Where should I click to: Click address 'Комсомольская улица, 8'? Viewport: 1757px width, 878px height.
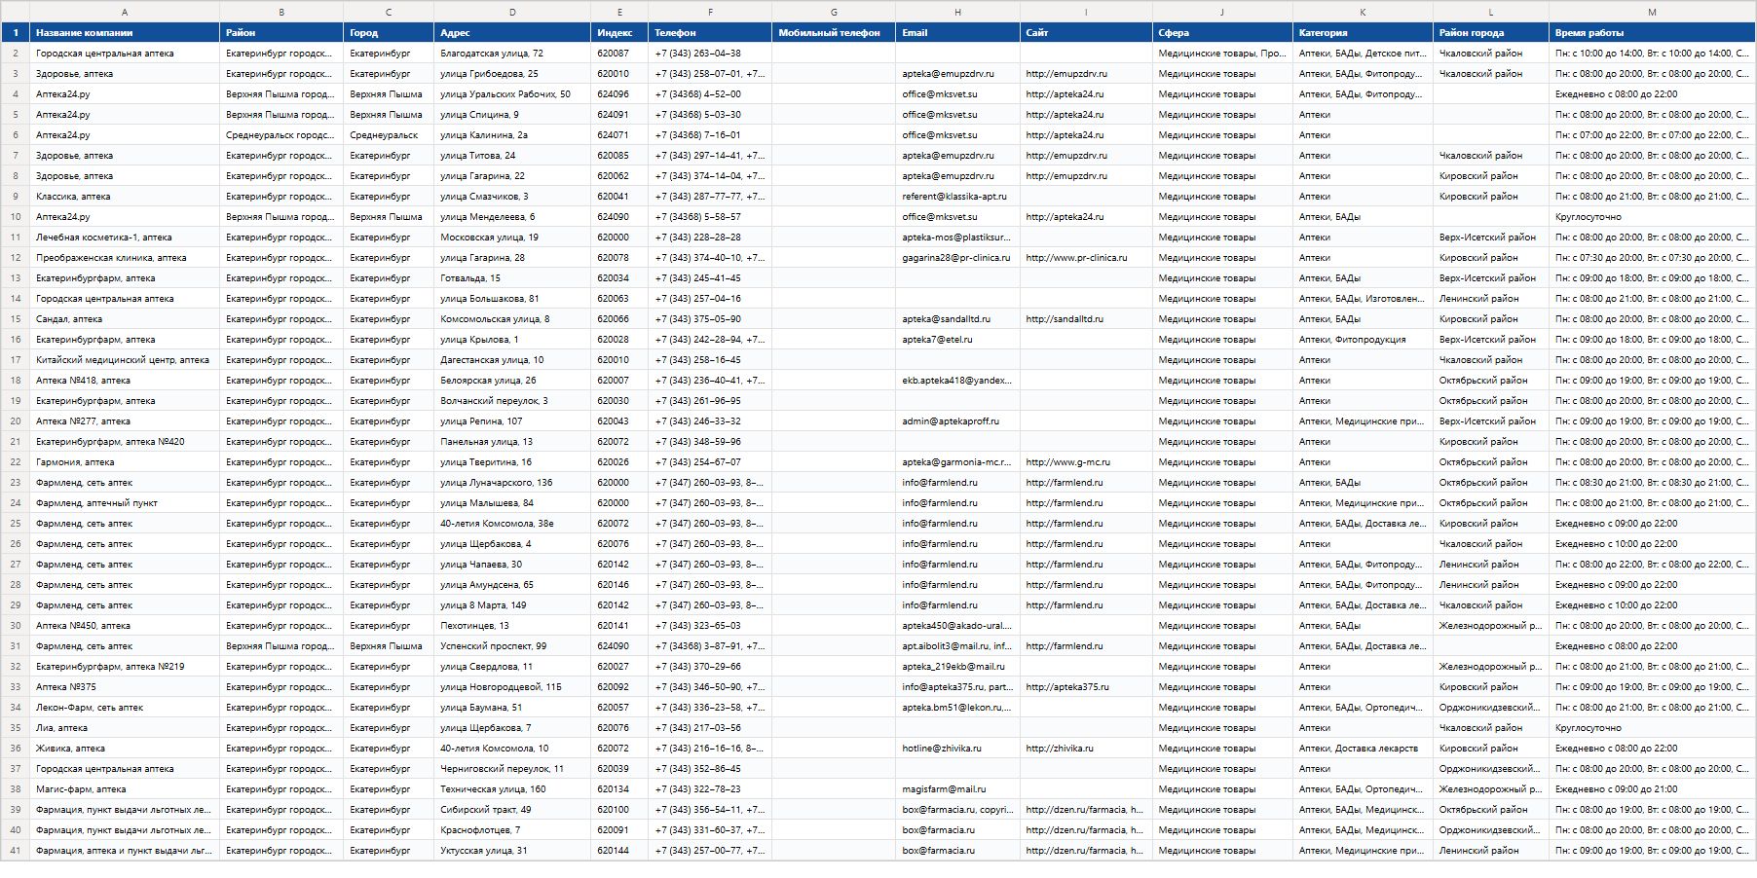pos(512,319)
